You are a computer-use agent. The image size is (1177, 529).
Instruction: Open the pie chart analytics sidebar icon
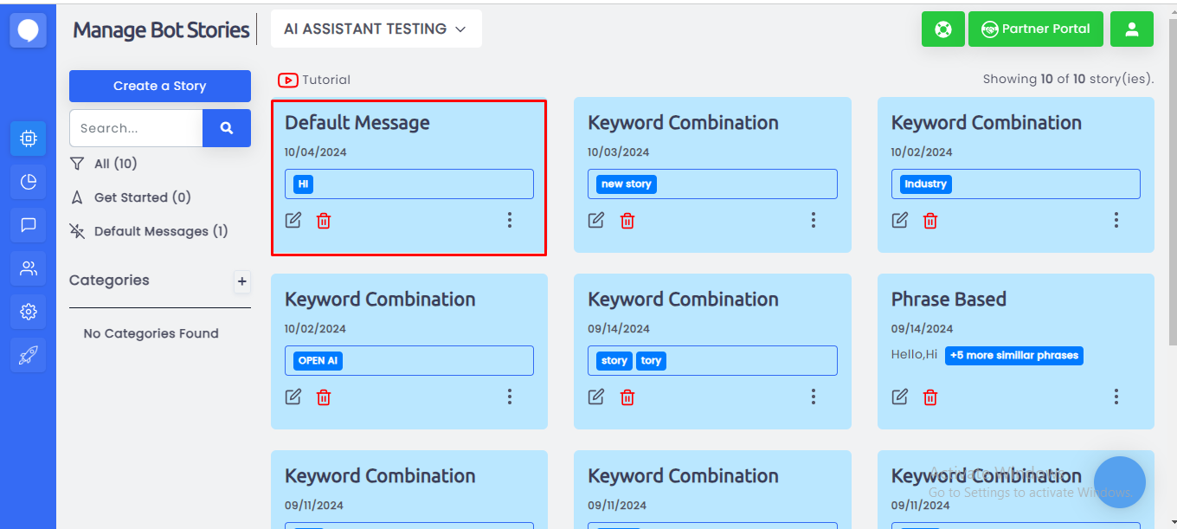28,182
